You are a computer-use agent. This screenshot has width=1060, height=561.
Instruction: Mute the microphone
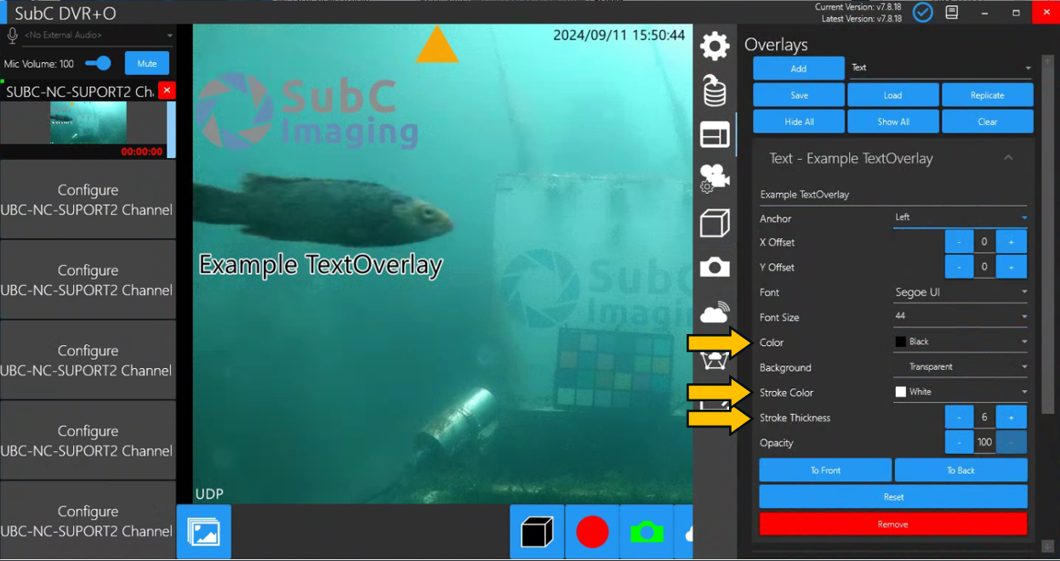tap(146, 64)
